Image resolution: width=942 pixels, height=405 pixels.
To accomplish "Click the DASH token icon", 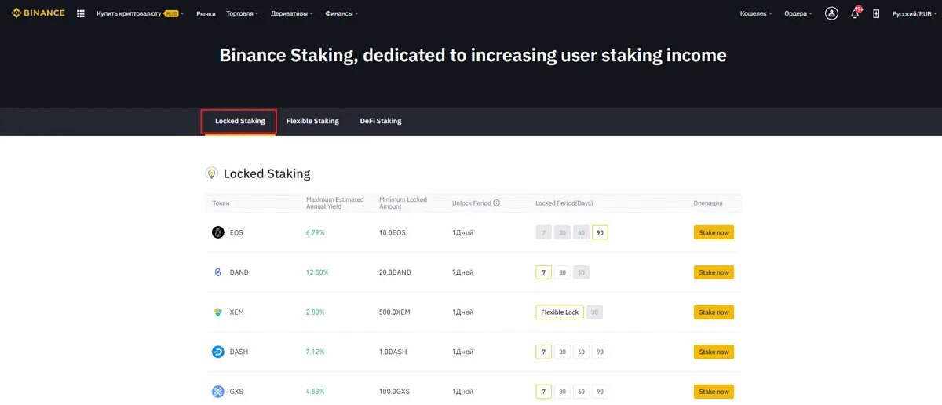I will (x=218, y=352).
